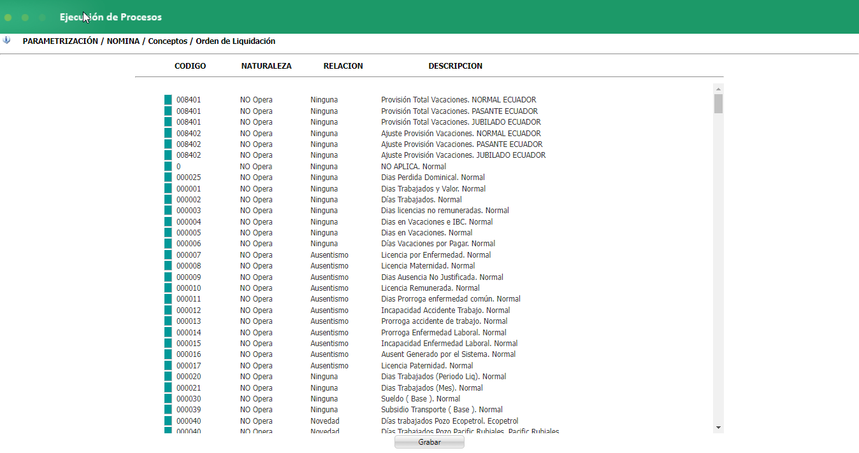This screenshot has width=859, height=453.
Task: Select teal square for Provisión Total Vacaciones JUBILADO ECUADOR
Action: [x=168, y=122]
